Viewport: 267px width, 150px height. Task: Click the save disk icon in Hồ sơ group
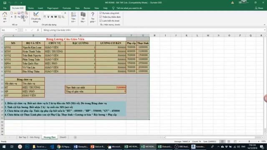pyautogui.click(x=19, y=13)
